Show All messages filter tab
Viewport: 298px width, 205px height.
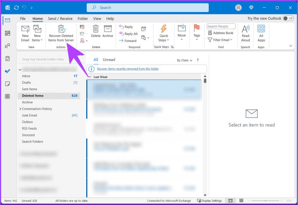click(96, 59)
